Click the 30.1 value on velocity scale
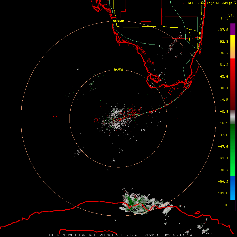 point(224,88)
